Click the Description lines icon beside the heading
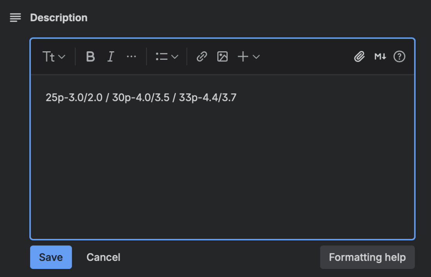The image size is (431, 277). coord(15,18)
